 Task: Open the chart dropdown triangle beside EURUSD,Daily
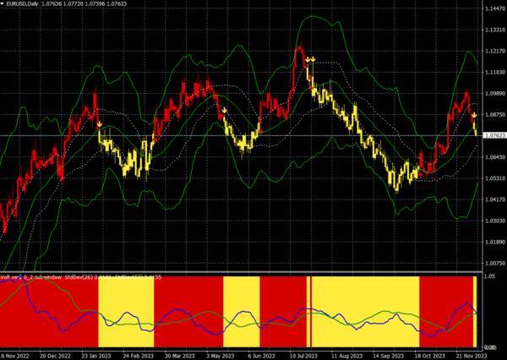(3, 5)
